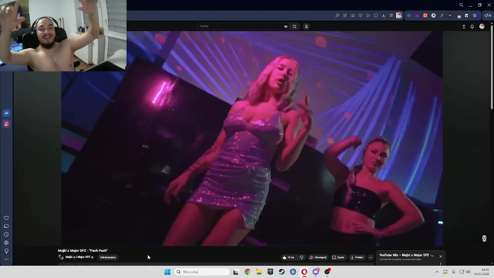Screen dimensions: 494x278
Task: Click the music video player to pause
Action: click(x=252, y=138)
